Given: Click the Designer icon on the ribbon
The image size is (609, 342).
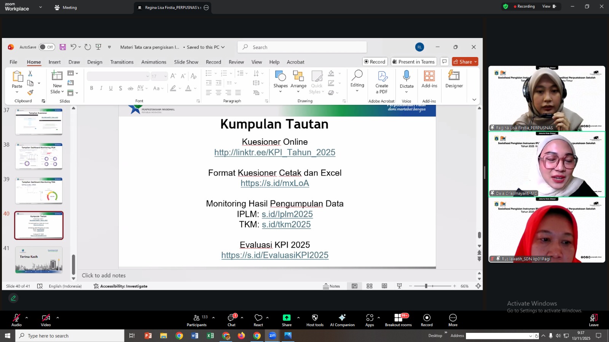Looking at the screenshot, I should coord(454,80).
